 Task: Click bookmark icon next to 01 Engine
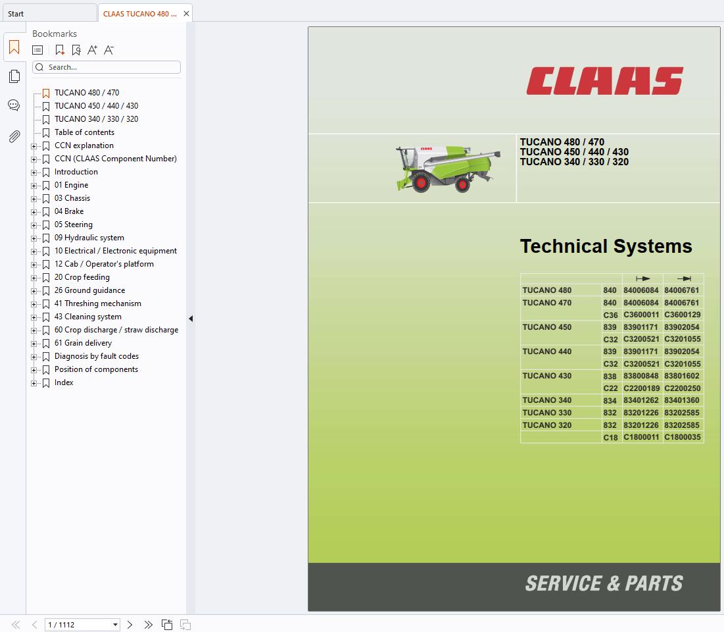(46, 186)
